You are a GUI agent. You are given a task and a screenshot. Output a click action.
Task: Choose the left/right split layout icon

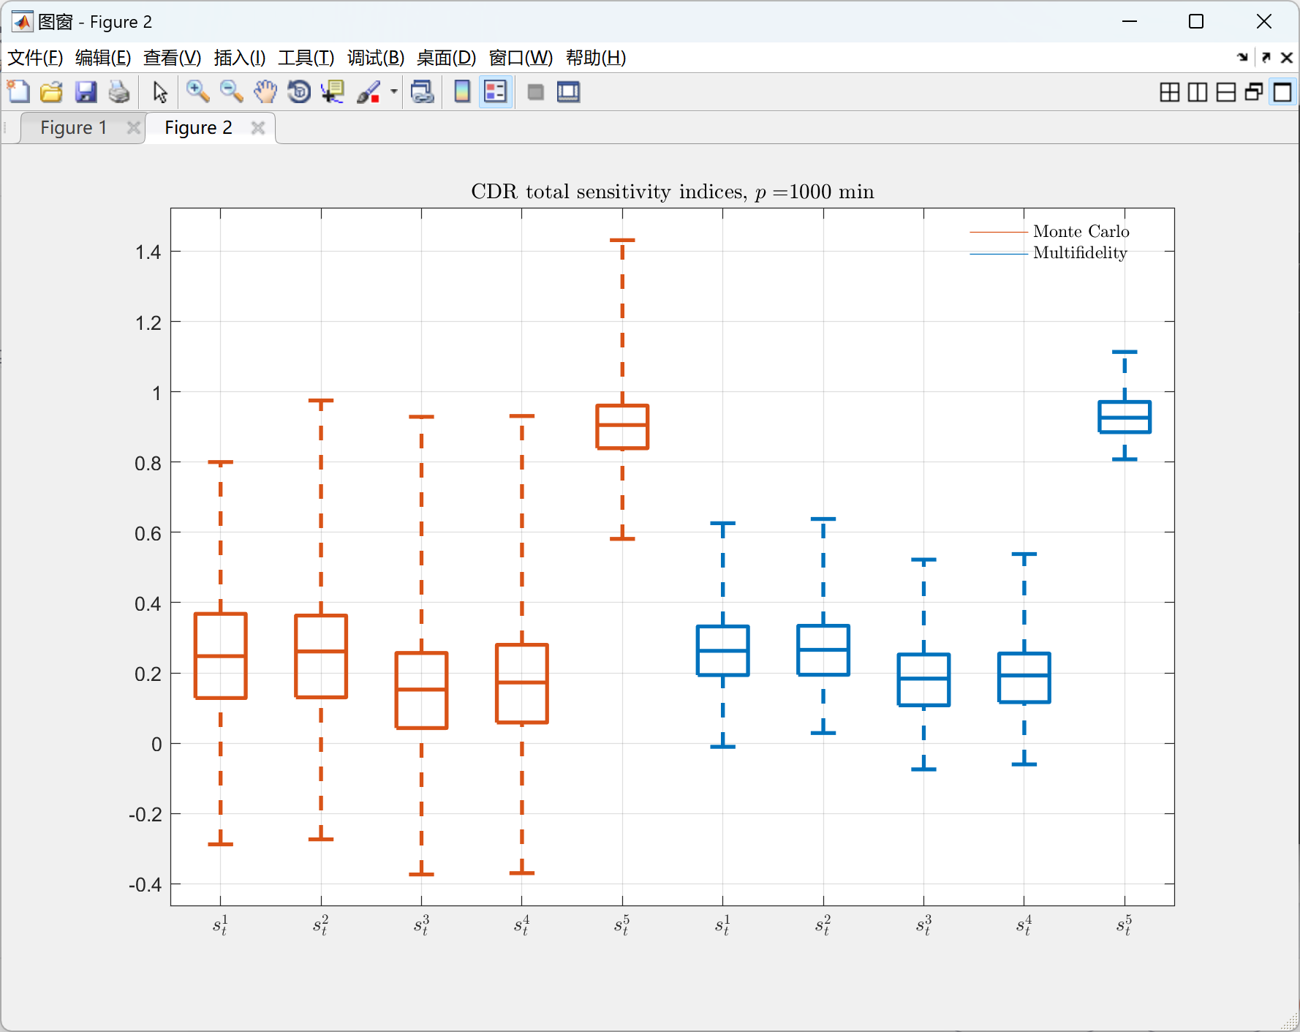coord(1198,92)
